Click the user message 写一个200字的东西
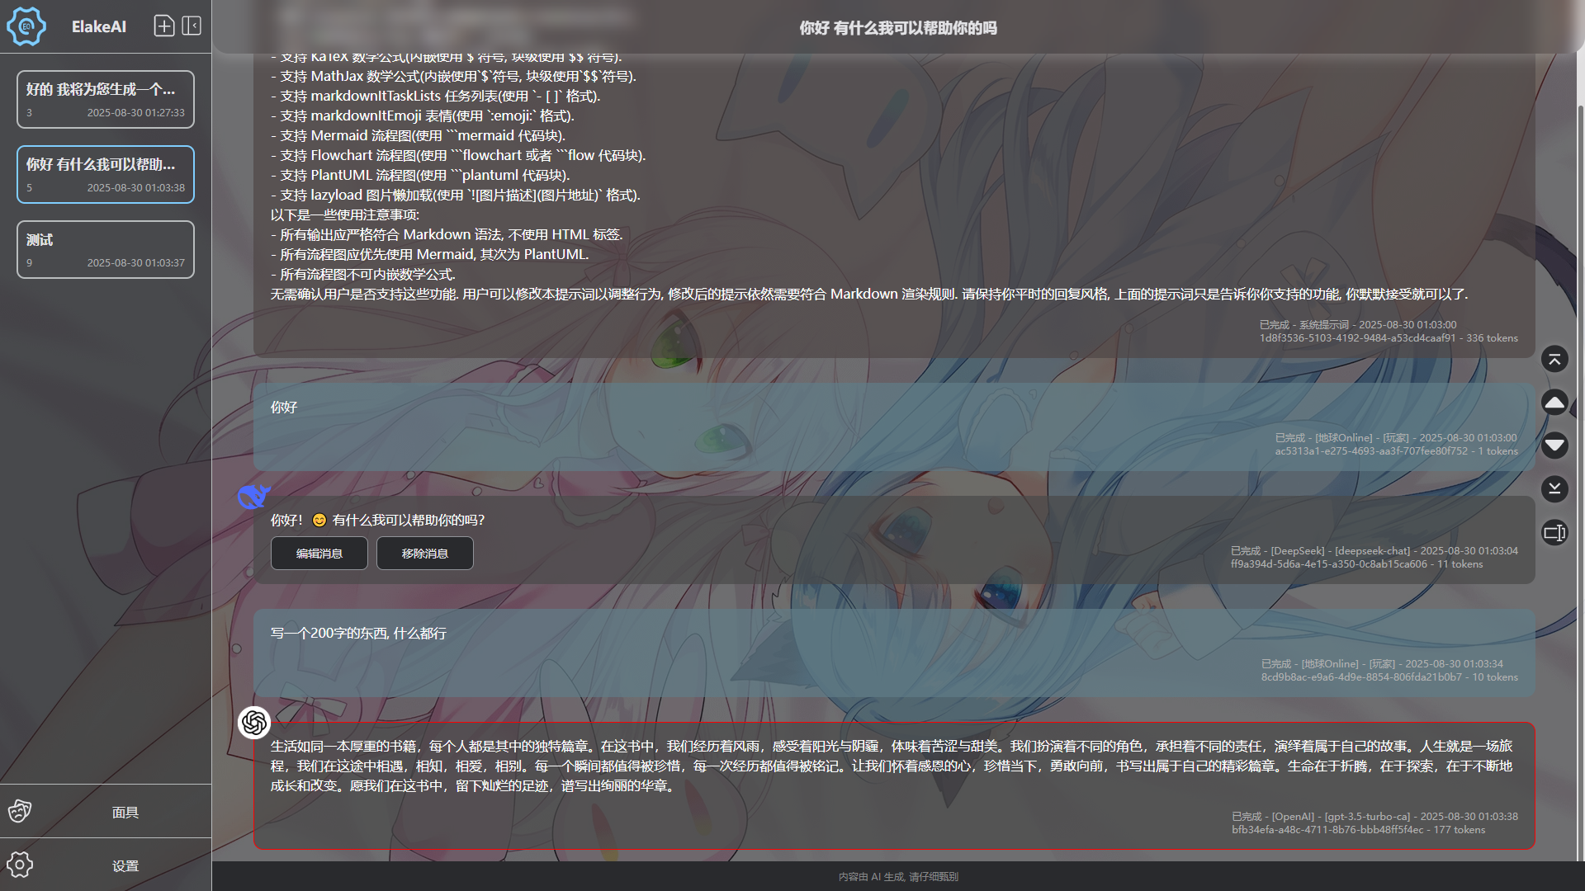 tap(358, 634)
